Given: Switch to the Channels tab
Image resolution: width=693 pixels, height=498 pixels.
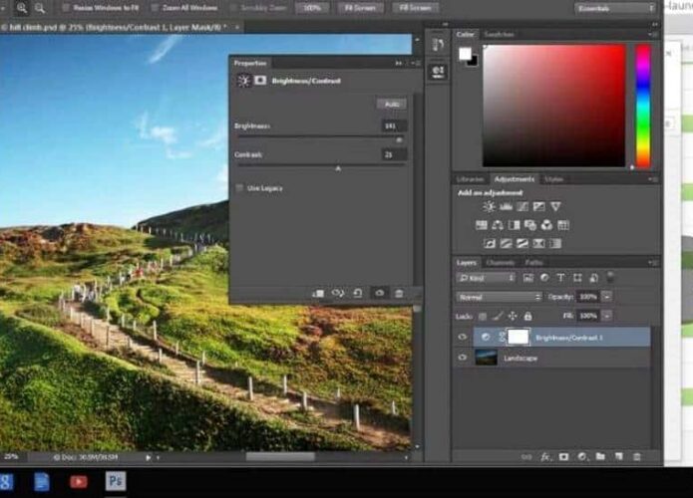Looking at the screenshot, I should coord(501,263).
